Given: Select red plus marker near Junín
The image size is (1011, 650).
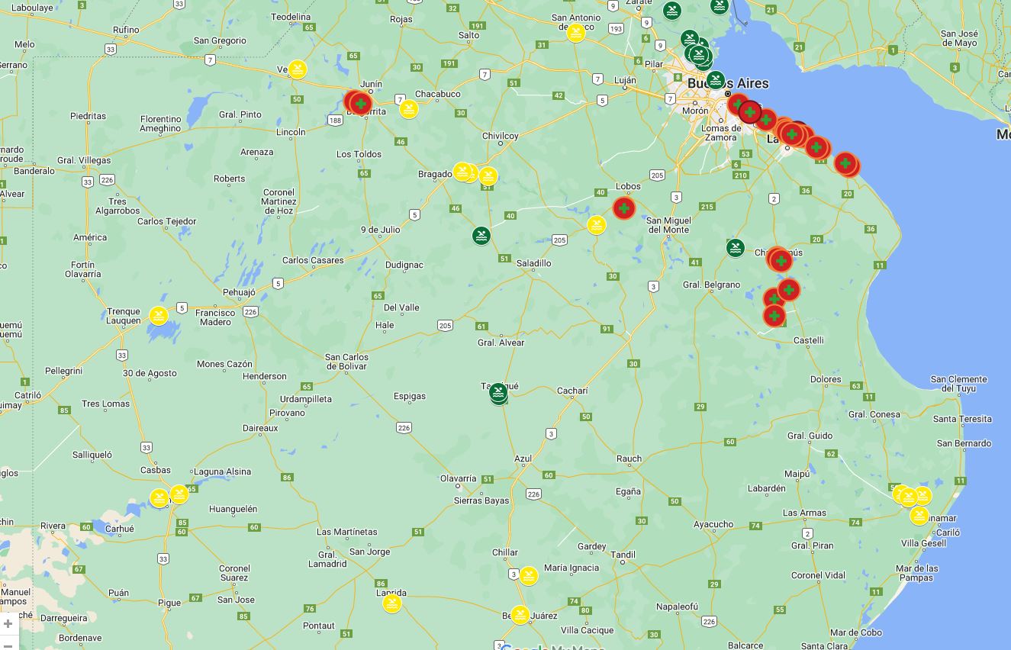Looking at the screenshot, I should coord(360,103).
